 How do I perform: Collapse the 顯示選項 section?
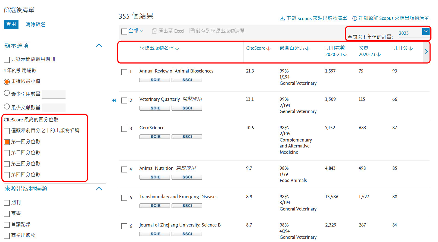pyautogui.click(x=99, y=46)
